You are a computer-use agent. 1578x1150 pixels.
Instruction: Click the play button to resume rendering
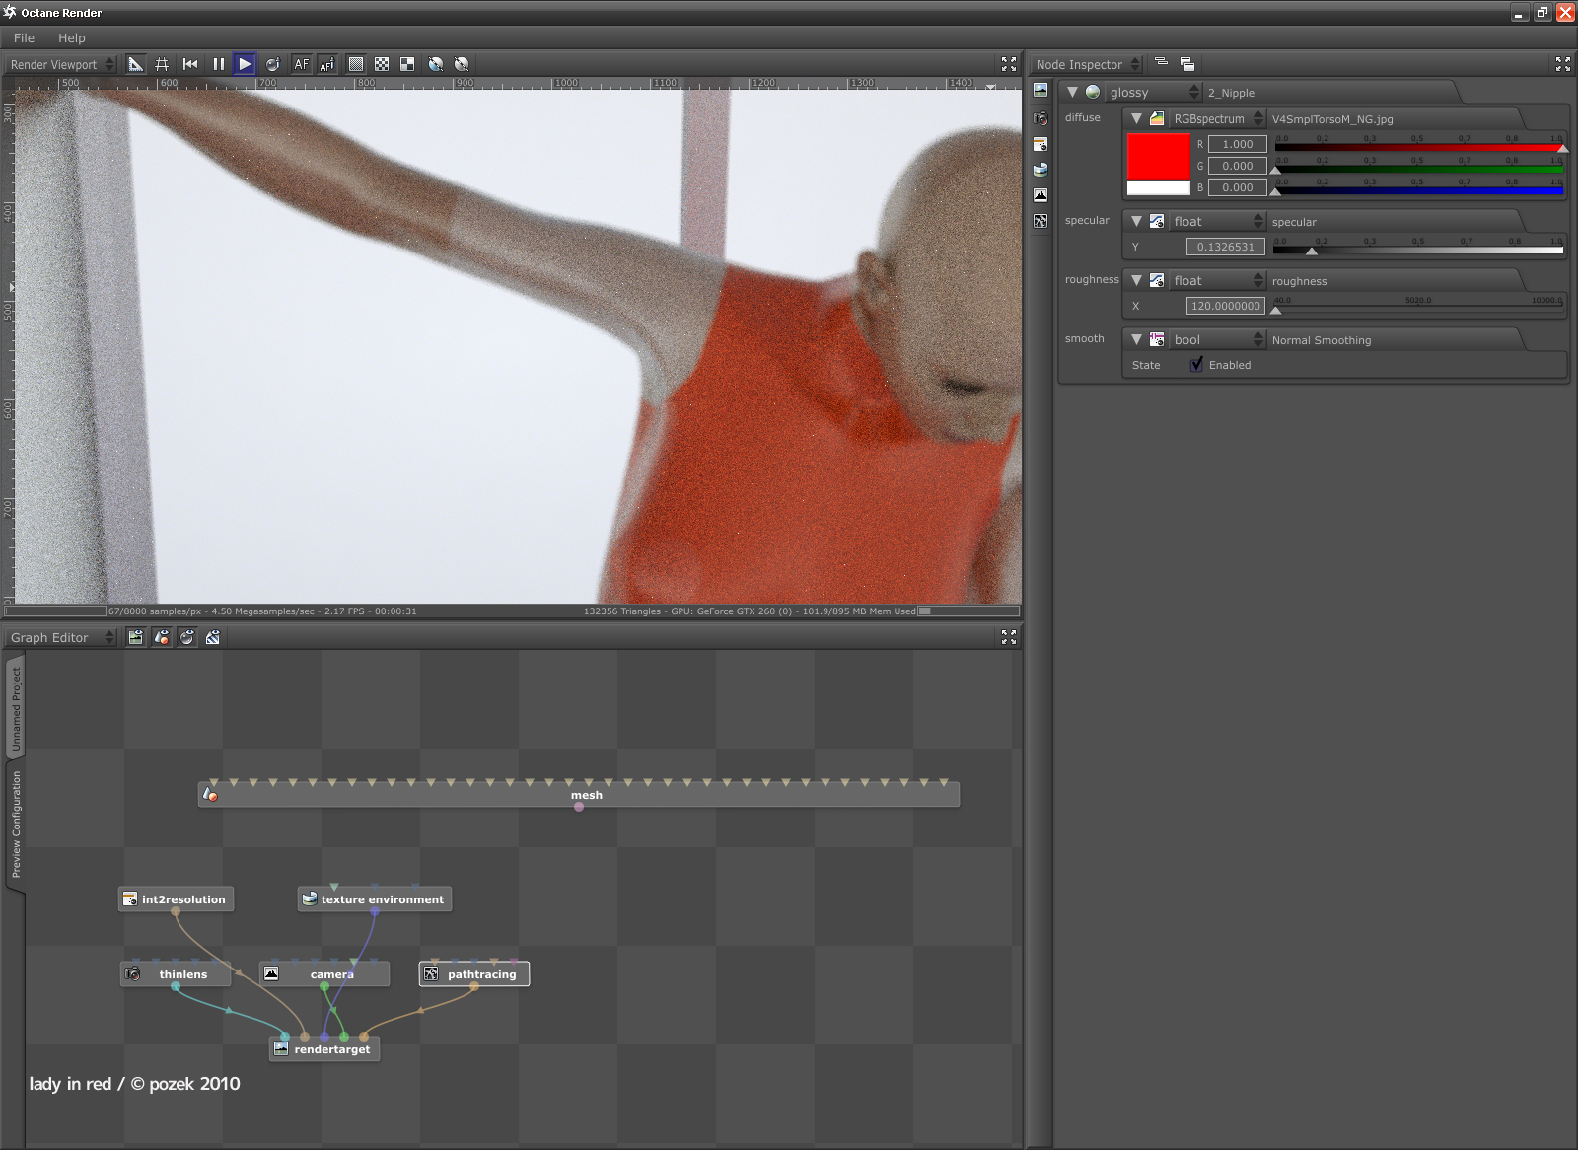(245, 64)
